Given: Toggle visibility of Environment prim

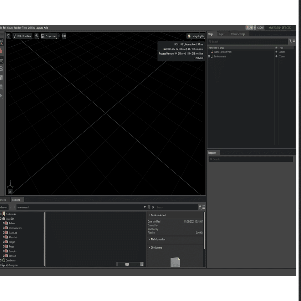Looking at the screenshot, I should click(x=276, y=56).
